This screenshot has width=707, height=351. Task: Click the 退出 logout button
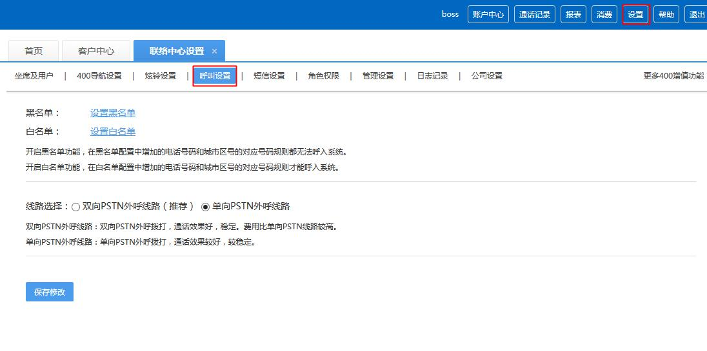(697, 15)
